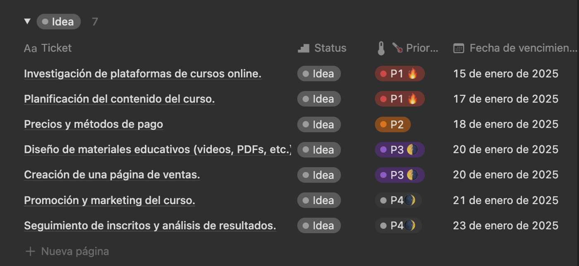Open Investigación de plataformas de cursos online

142,74
